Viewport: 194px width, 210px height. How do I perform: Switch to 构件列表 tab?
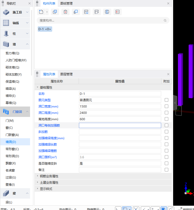click(x=49, y=4)
